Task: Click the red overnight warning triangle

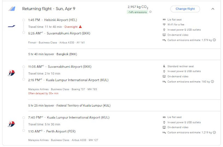Action: [80, 26]
